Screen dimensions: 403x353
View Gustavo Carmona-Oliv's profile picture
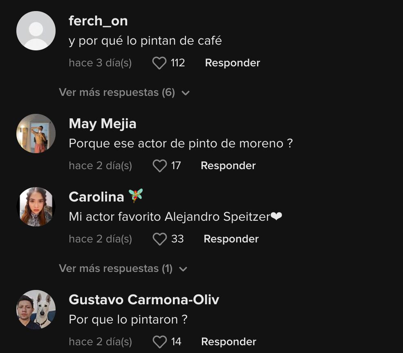point(36,310)
